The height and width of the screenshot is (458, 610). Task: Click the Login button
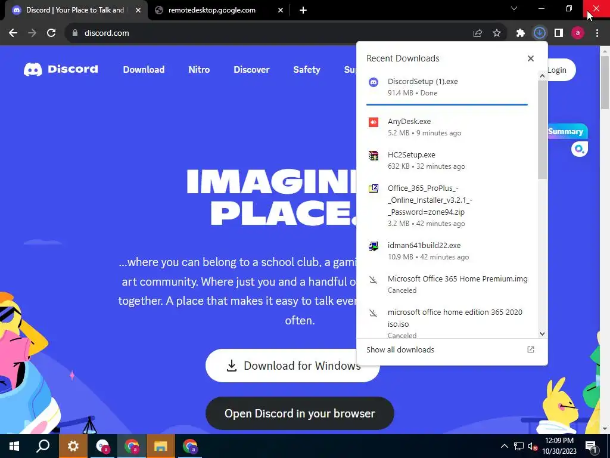[x=561, y=70]
